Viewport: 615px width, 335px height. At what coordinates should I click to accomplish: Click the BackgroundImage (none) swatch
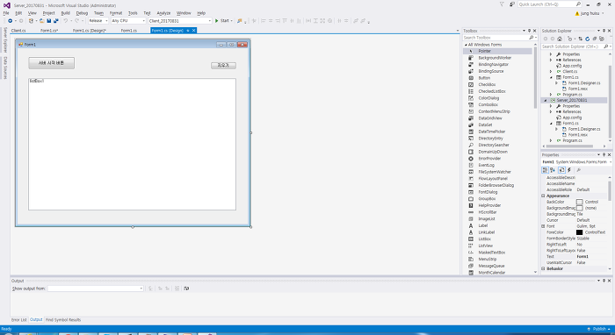(579, 208)
